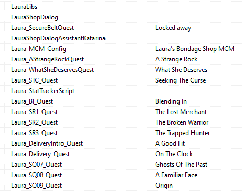
Task: Click the 'Origin' quest name
Action: point(164,186)
